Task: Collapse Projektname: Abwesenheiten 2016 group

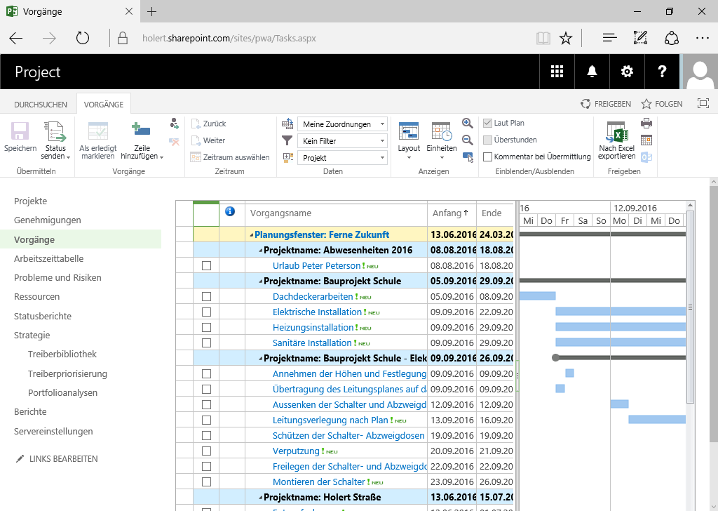Action: [x=261, y=251]
